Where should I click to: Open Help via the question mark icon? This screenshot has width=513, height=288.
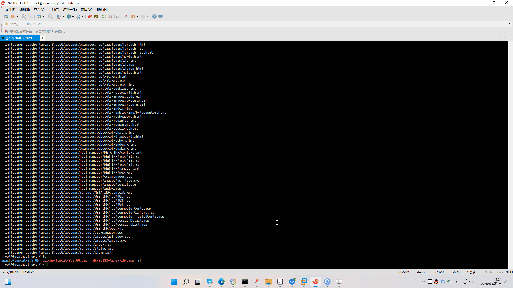click(154, 17)
